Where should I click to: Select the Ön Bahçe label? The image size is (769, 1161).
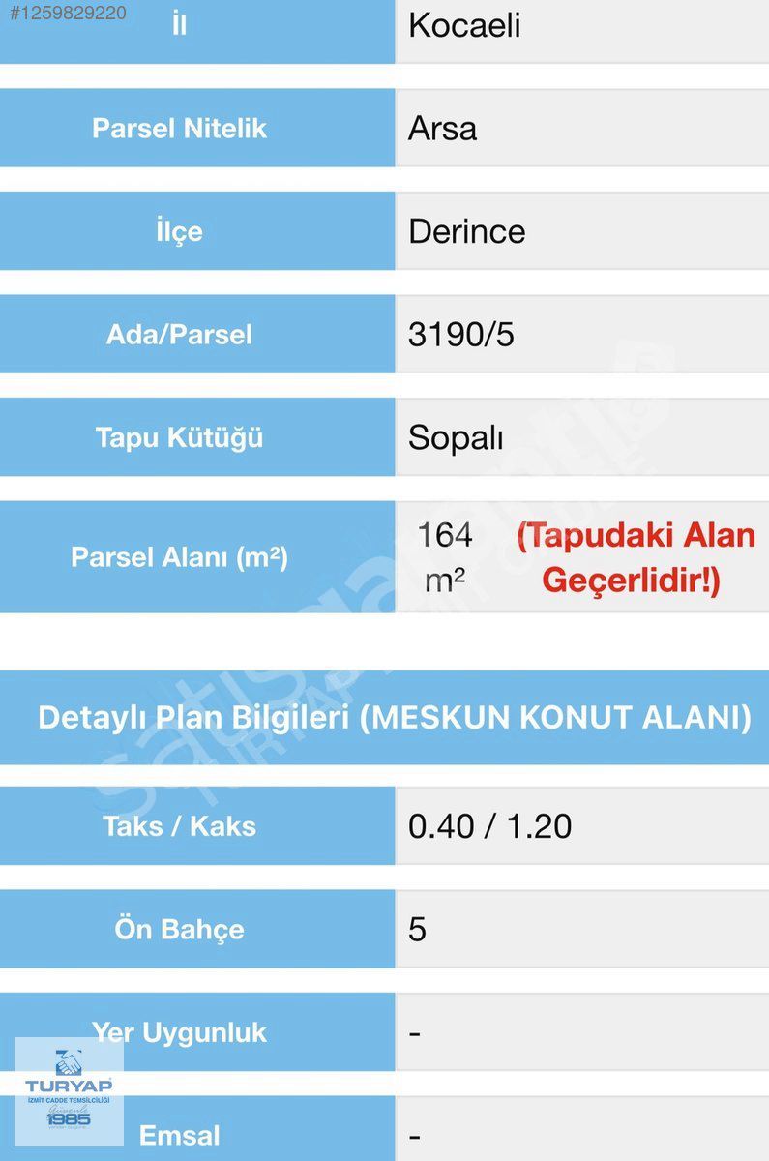pyautogui.click(x=179, y=930)
